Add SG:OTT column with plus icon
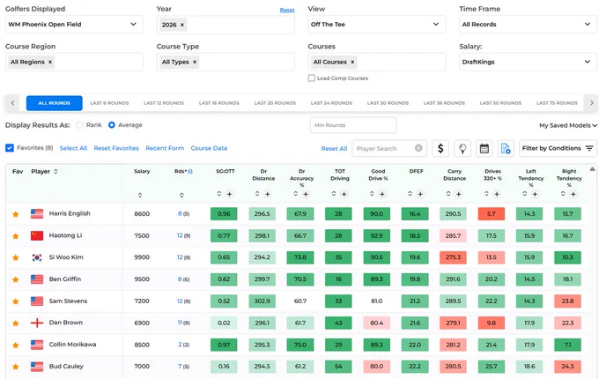Screen dimensions: 599x379 pyautogui.click(x=229, y=194)
